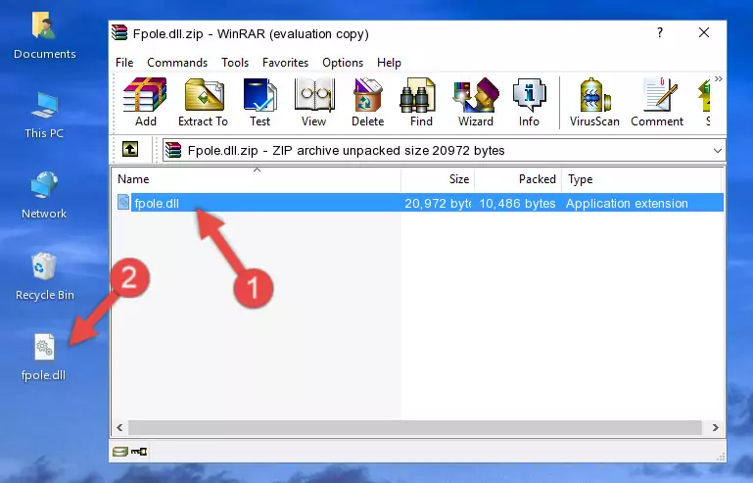Go up one folder level
The height and width of the screenshot is (483, 753).
[130, 150]
